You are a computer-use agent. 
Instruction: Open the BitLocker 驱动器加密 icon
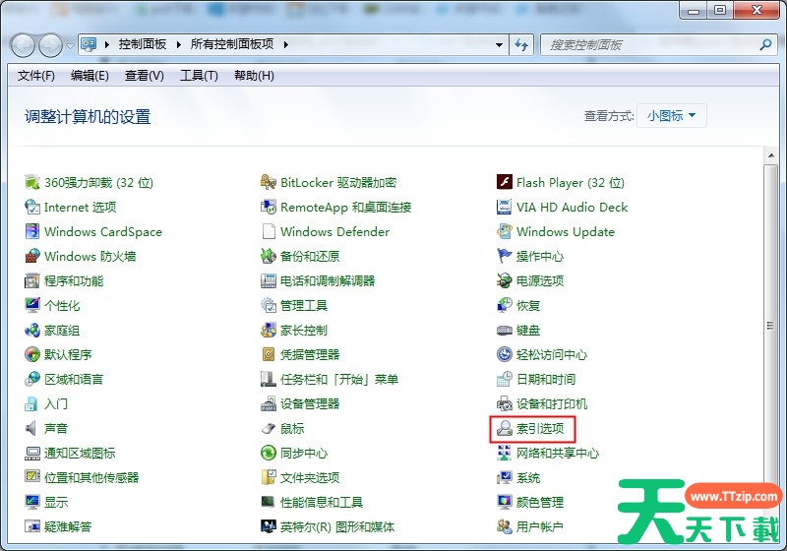(269, 182)
